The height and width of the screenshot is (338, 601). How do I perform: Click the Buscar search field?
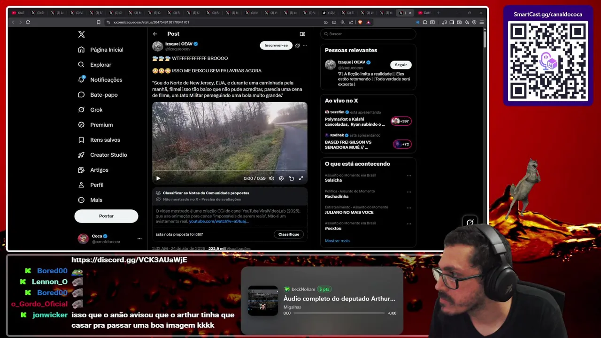(x=368, y=34)
